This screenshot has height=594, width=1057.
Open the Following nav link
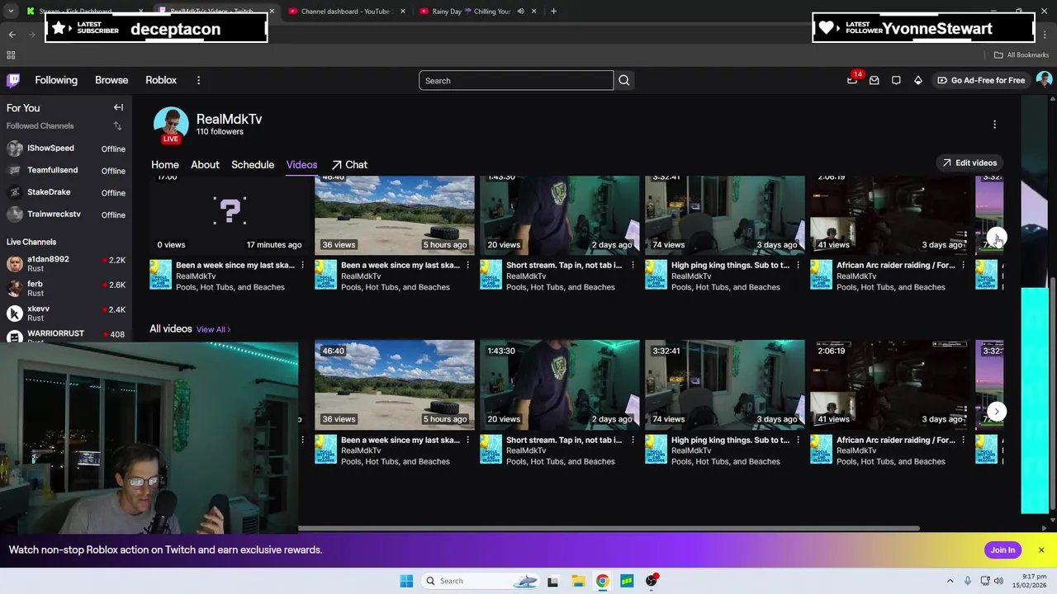pyautogui.click(x=56, y=80)
